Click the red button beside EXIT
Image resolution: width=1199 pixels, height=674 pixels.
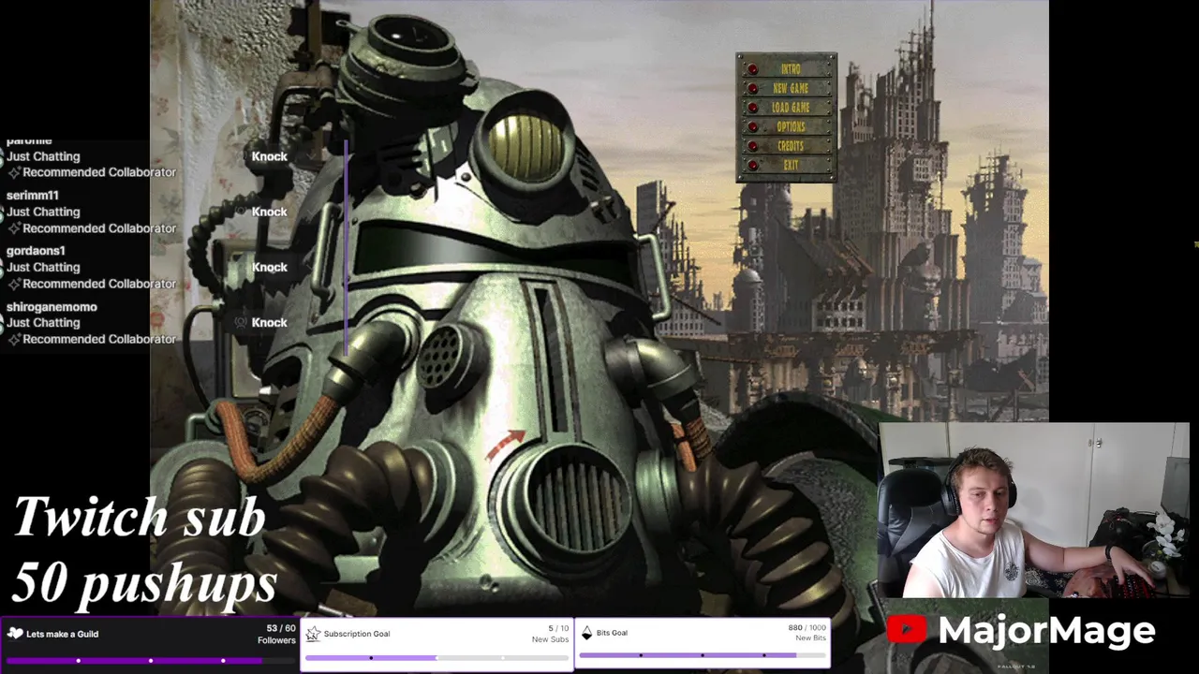pyautogui.click(x=752, y=166)
